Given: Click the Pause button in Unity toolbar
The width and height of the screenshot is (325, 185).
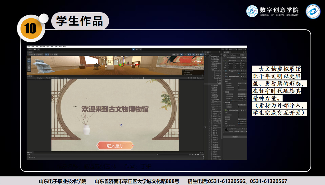Looking at the screenshot, I should [137, 49].
